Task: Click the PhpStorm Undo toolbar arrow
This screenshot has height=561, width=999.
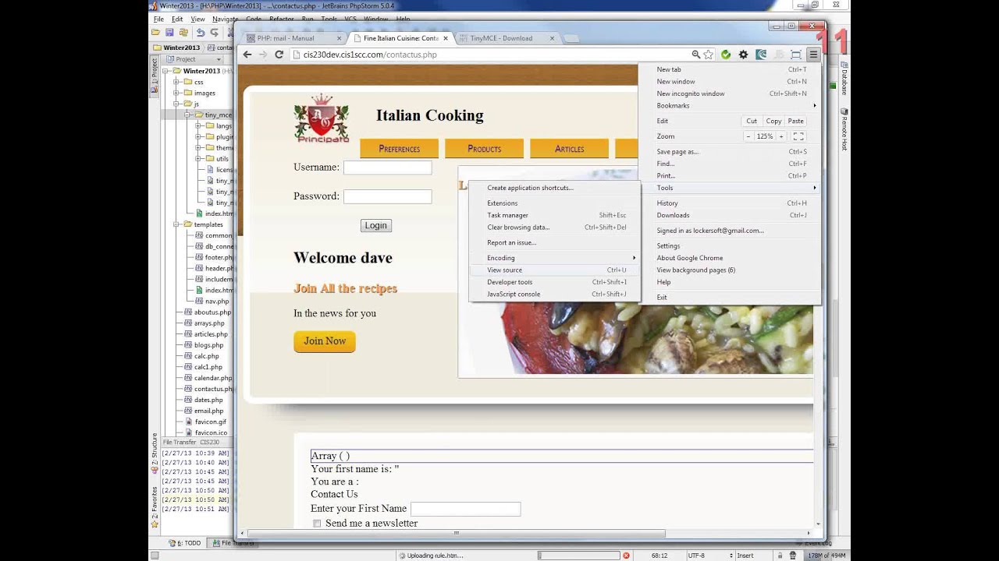Action: (x=201, y=33)
